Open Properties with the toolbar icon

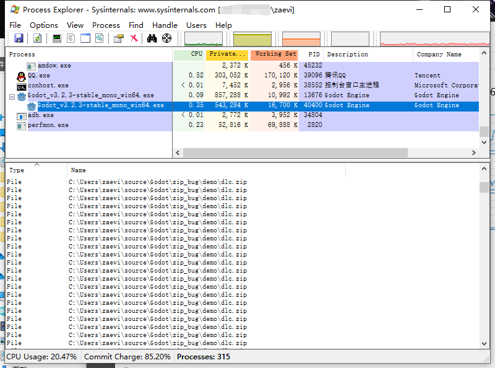tap(117, 38)
